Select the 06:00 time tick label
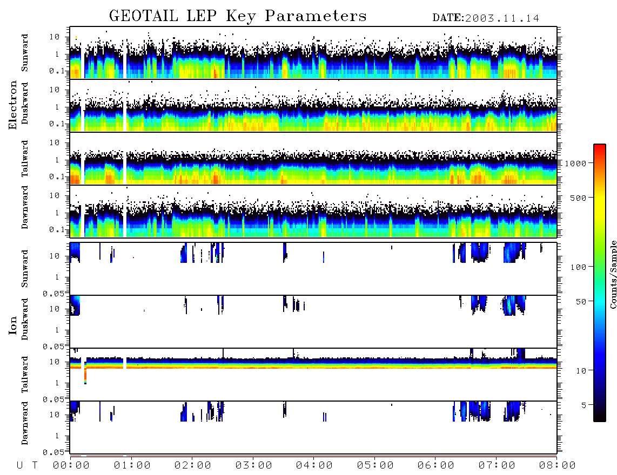The height and width of the screenshot is (475, 617). (x=436, y=466)
